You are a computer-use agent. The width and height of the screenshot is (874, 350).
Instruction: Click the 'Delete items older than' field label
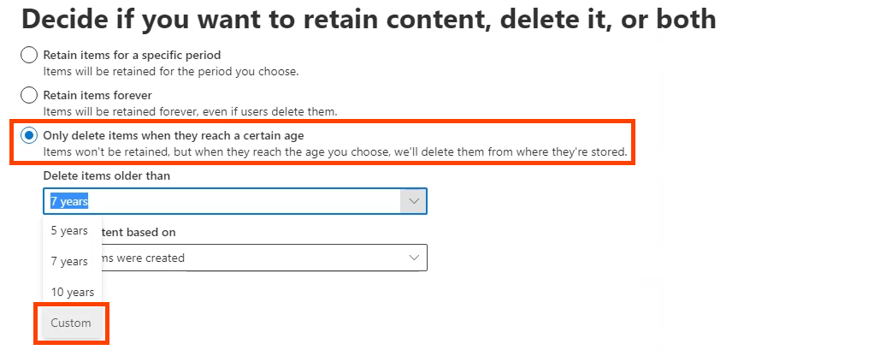coord(107,175)
